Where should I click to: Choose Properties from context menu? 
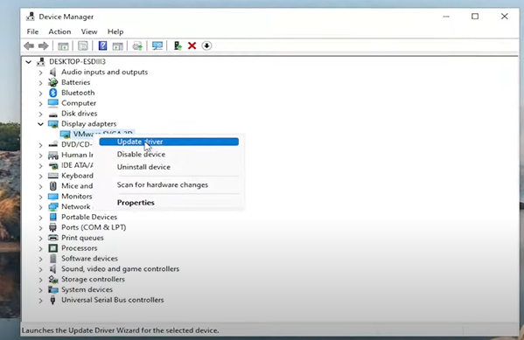pyautogui.click(x=169, y=203)
